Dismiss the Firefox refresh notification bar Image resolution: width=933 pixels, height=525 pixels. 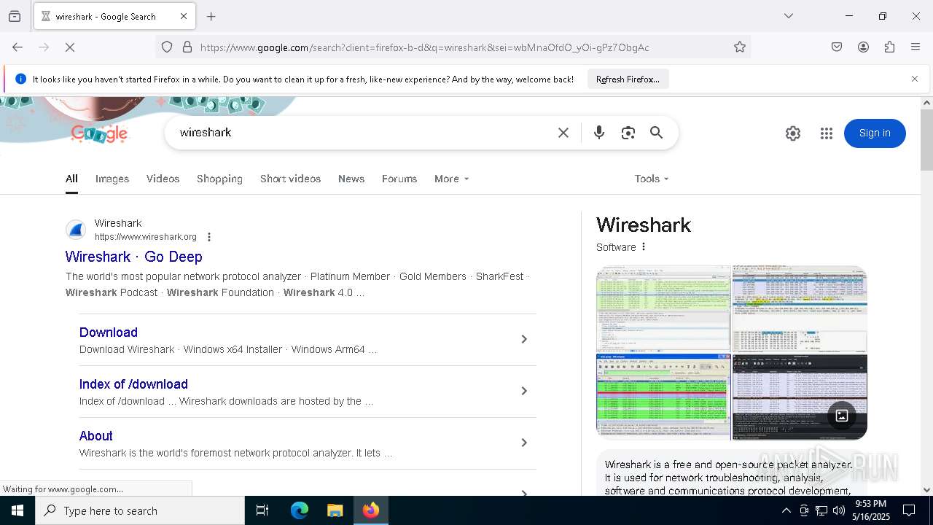[915, 79]
